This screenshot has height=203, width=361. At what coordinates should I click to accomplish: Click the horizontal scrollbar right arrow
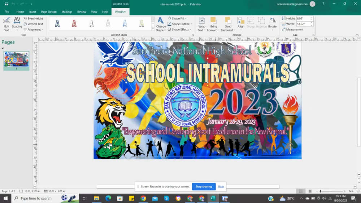coord(355,186)
